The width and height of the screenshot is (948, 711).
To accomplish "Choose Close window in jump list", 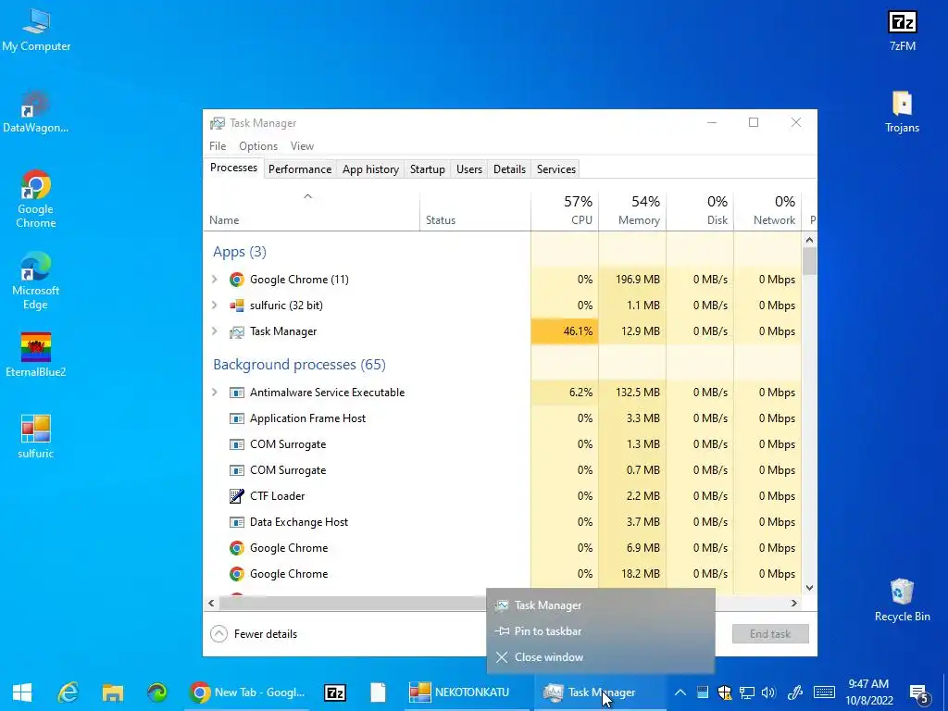I will coord(600,657).
